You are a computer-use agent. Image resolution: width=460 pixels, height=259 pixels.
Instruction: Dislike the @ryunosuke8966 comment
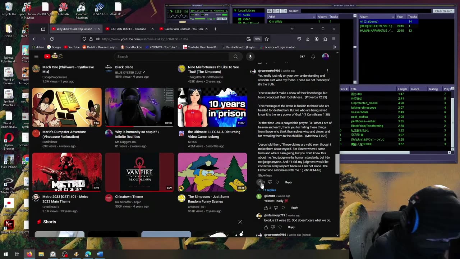[270, 182]
